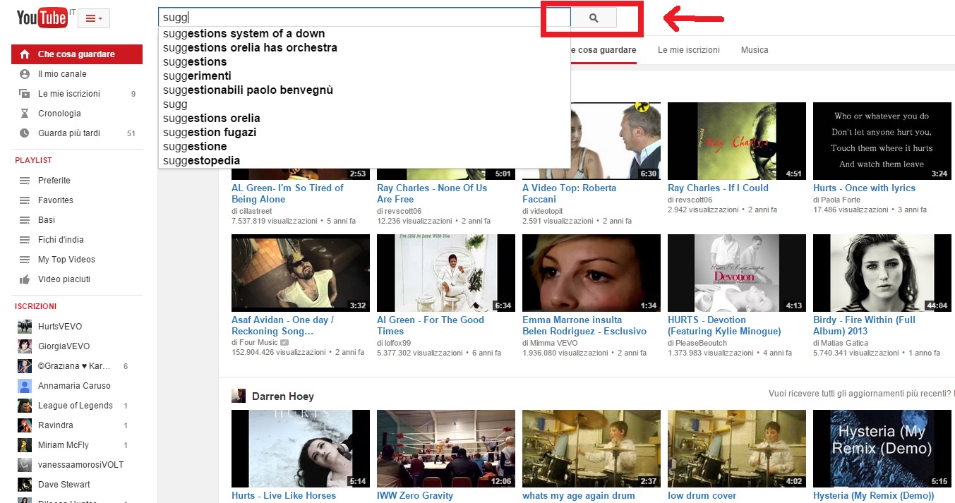Switch to the Le mie iscrizioni tab

[x=688, y=50]
